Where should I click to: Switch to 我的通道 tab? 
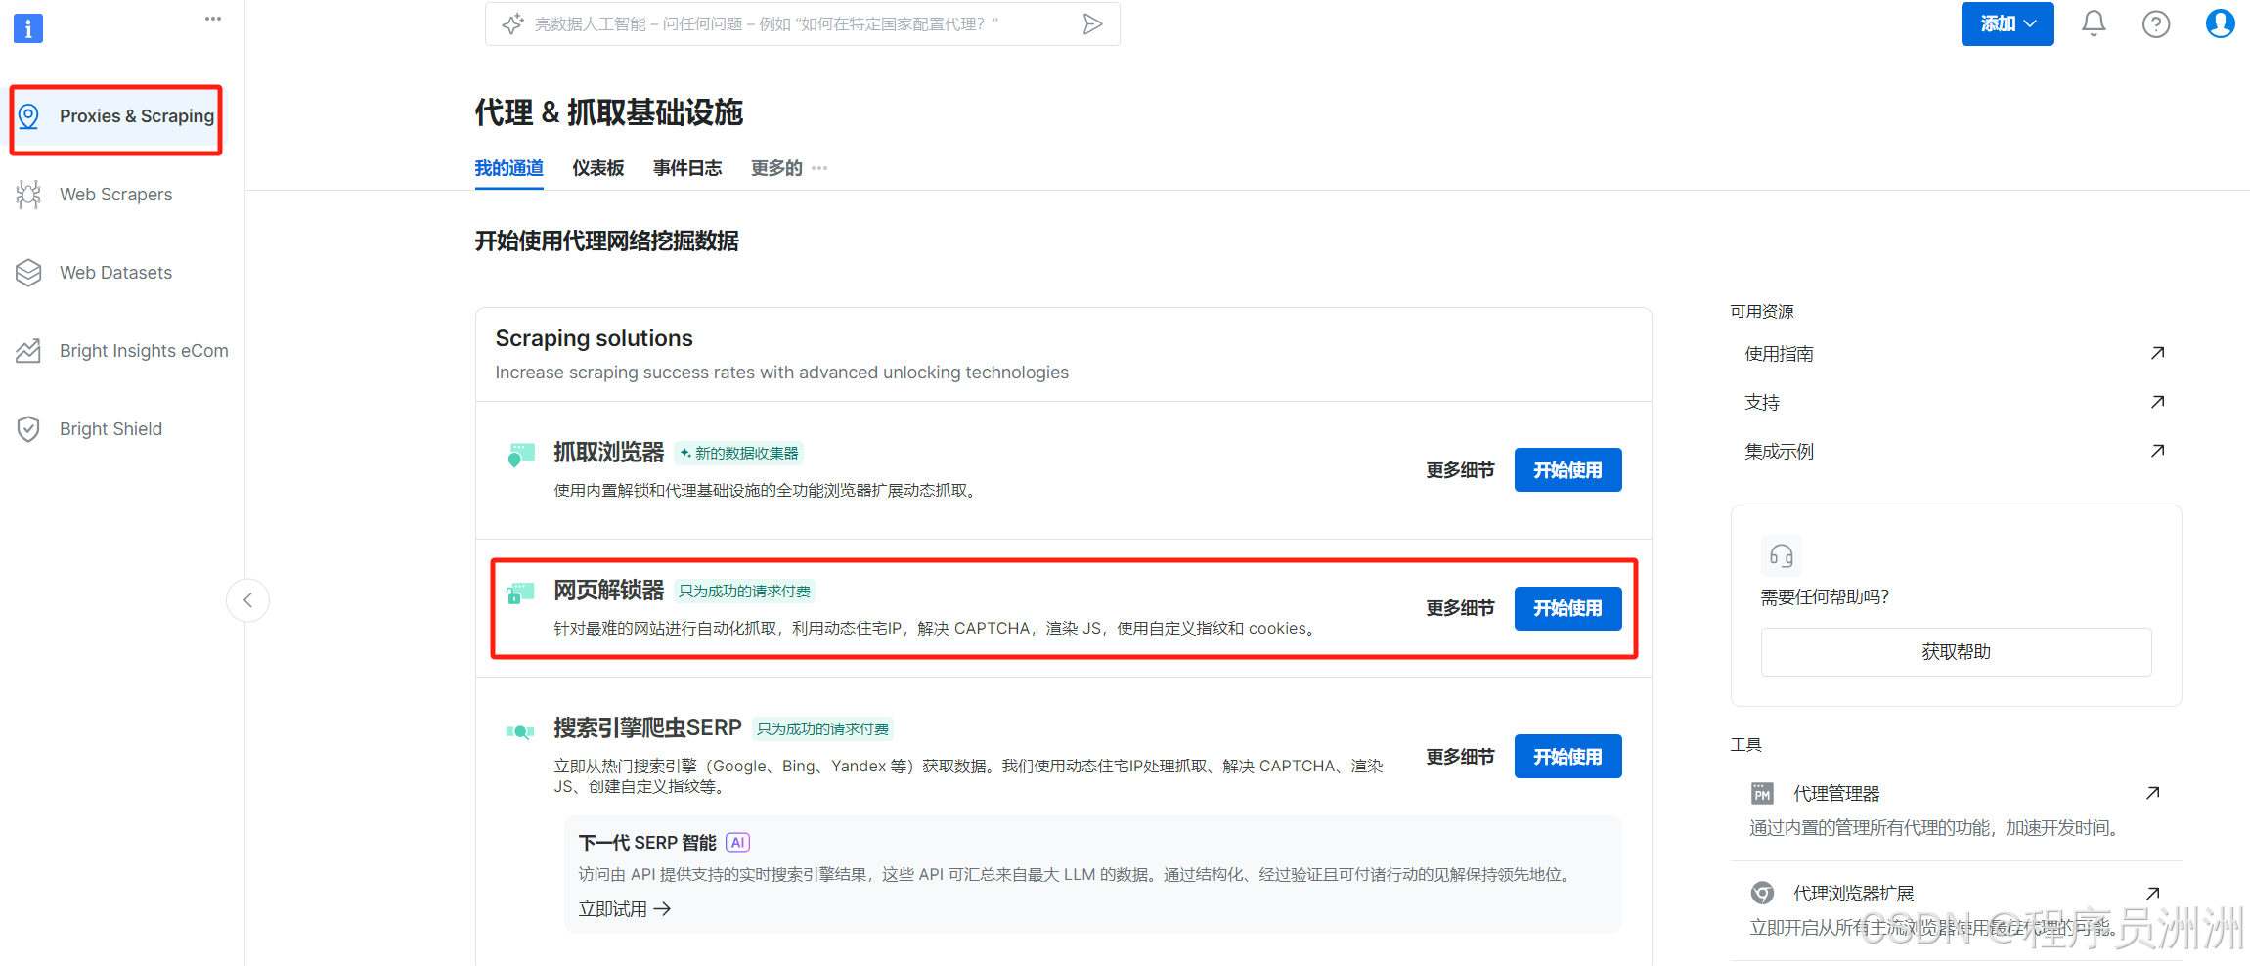pyautogui.click(x=508, y=168)
